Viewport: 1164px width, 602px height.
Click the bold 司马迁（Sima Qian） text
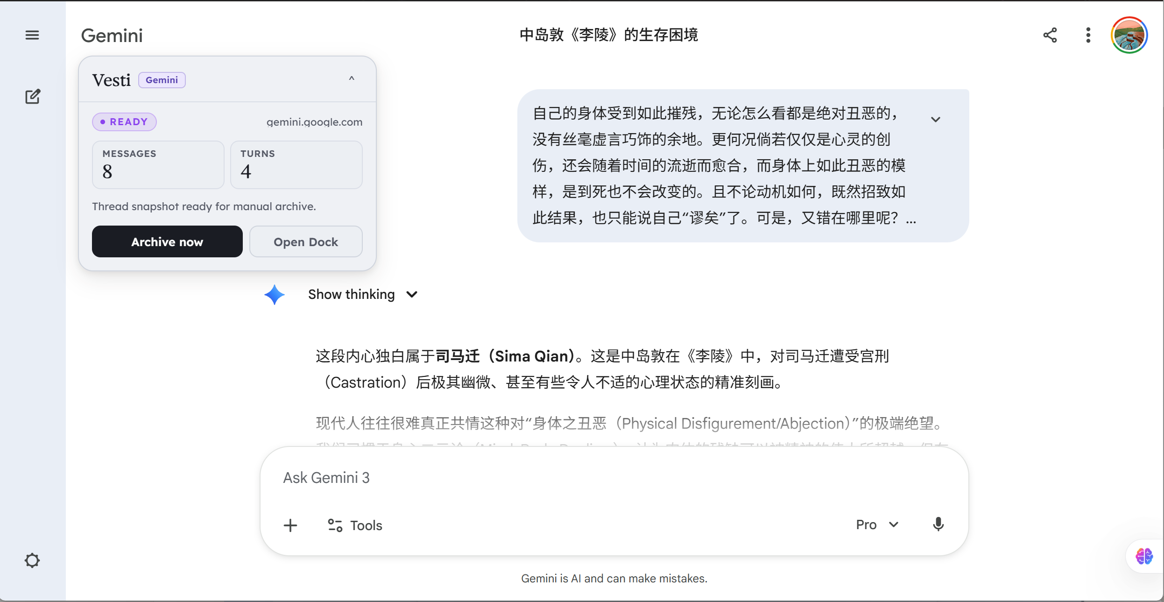tap(505, 356)
